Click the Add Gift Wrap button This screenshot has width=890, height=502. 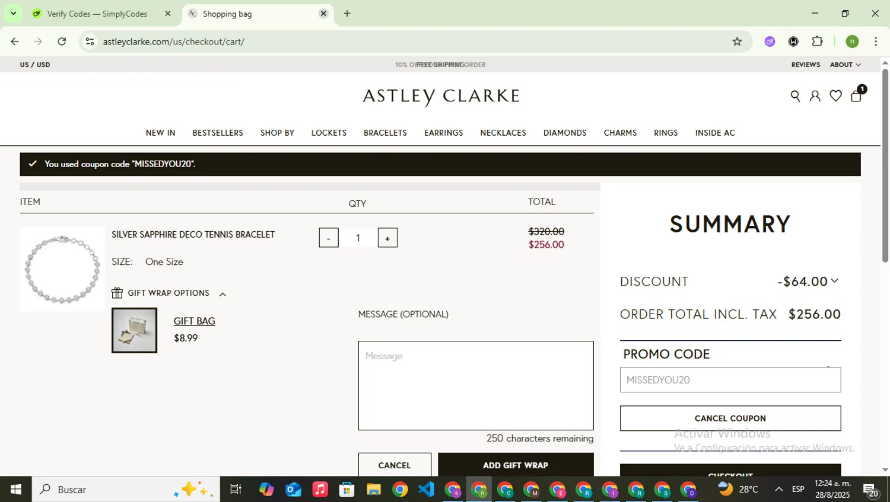(x=516, y=465)
